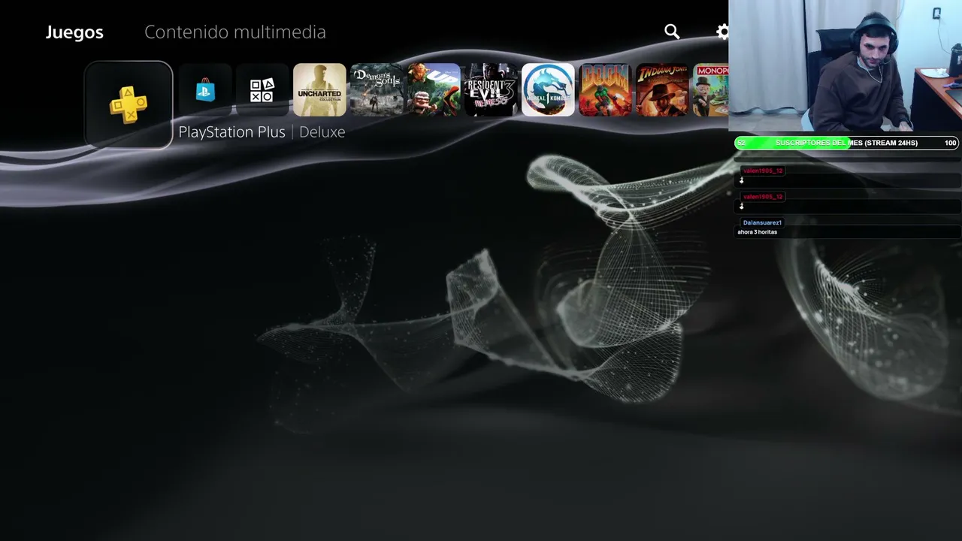Image resolution: width=962 pixels, height=541 pixels.
Task: Select the Indiana Jones game tile
Action: 662,90
